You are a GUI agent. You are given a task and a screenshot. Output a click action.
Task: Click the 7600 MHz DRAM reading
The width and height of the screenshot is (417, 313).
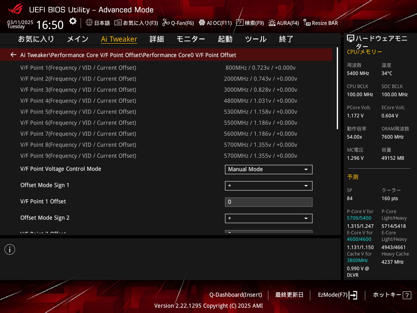[393, 137]
